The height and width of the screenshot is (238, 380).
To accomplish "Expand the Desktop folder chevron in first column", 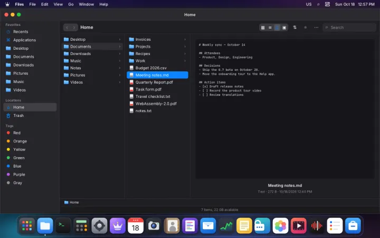I will click(x=120, y=39).
